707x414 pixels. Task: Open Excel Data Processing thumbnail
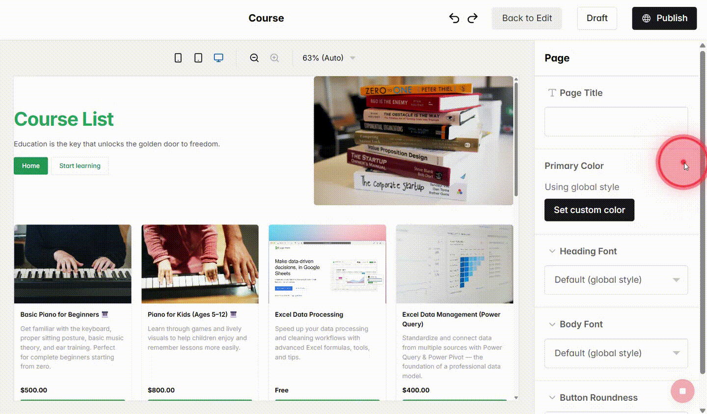pyautogui.click(x=327, y=264)
